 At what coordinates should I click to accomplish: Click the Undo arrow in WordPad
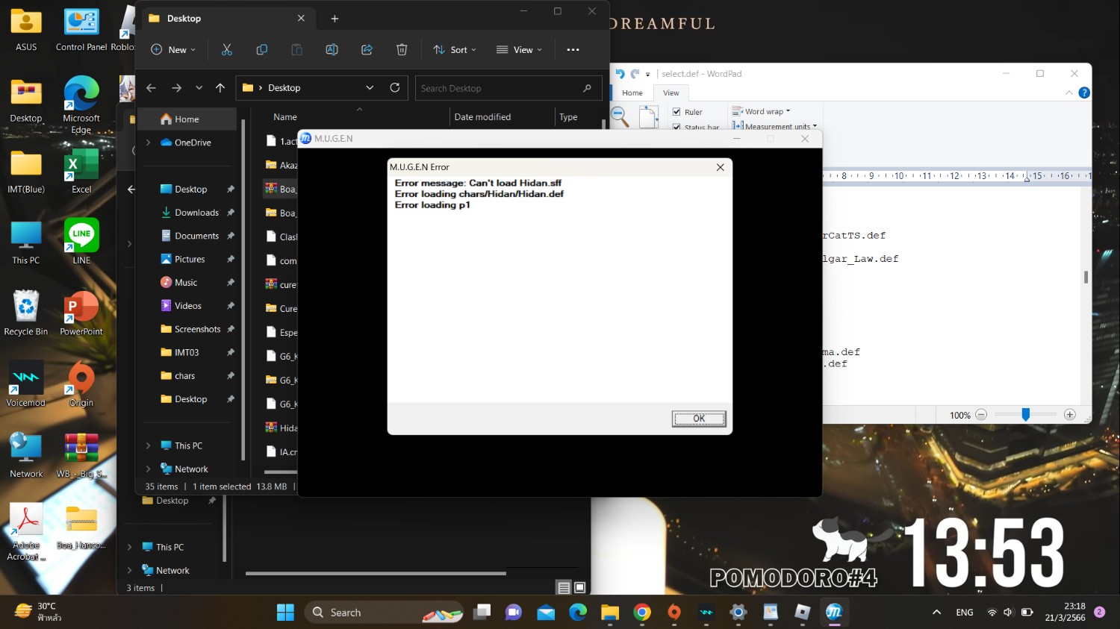(x=620, y=74)
